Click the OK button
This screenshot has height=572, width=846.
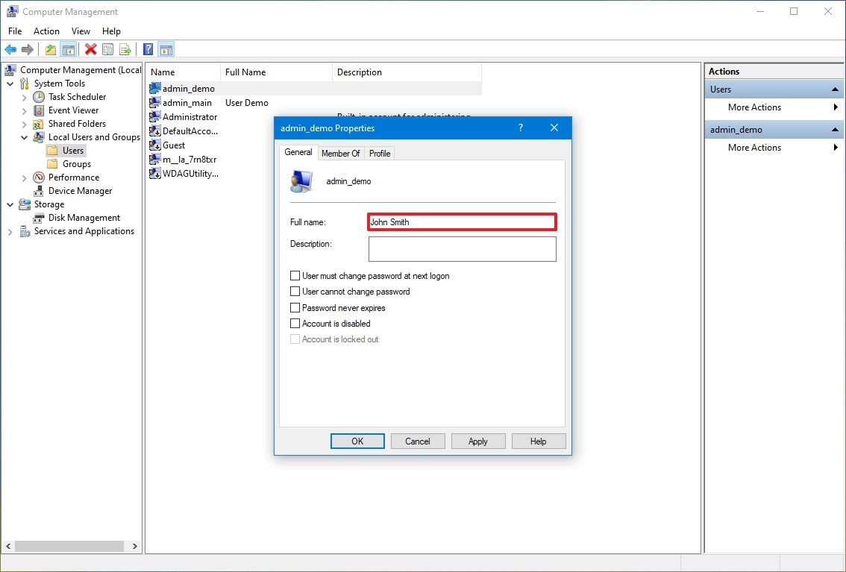[x=357, y=441]
